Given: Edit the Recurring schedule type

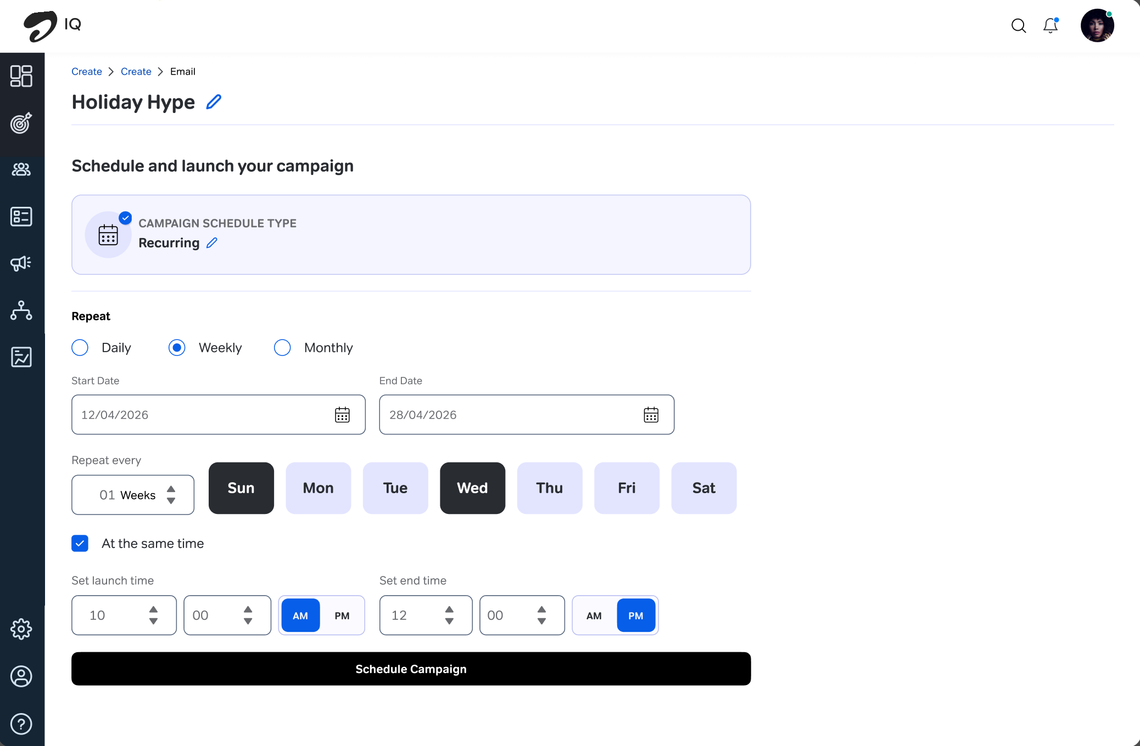Looking at the screenshot, I should click(x=212, y=243).
